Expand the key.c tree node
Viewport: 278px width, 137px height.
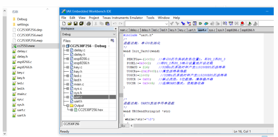tap(67, 67)
